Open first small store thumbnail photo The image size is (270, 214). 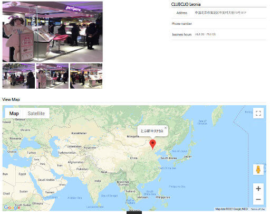[18, 76]
